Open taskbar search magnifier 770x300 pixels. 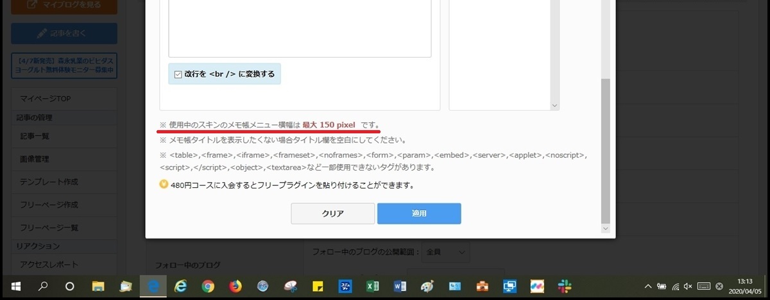click(43, 287)
